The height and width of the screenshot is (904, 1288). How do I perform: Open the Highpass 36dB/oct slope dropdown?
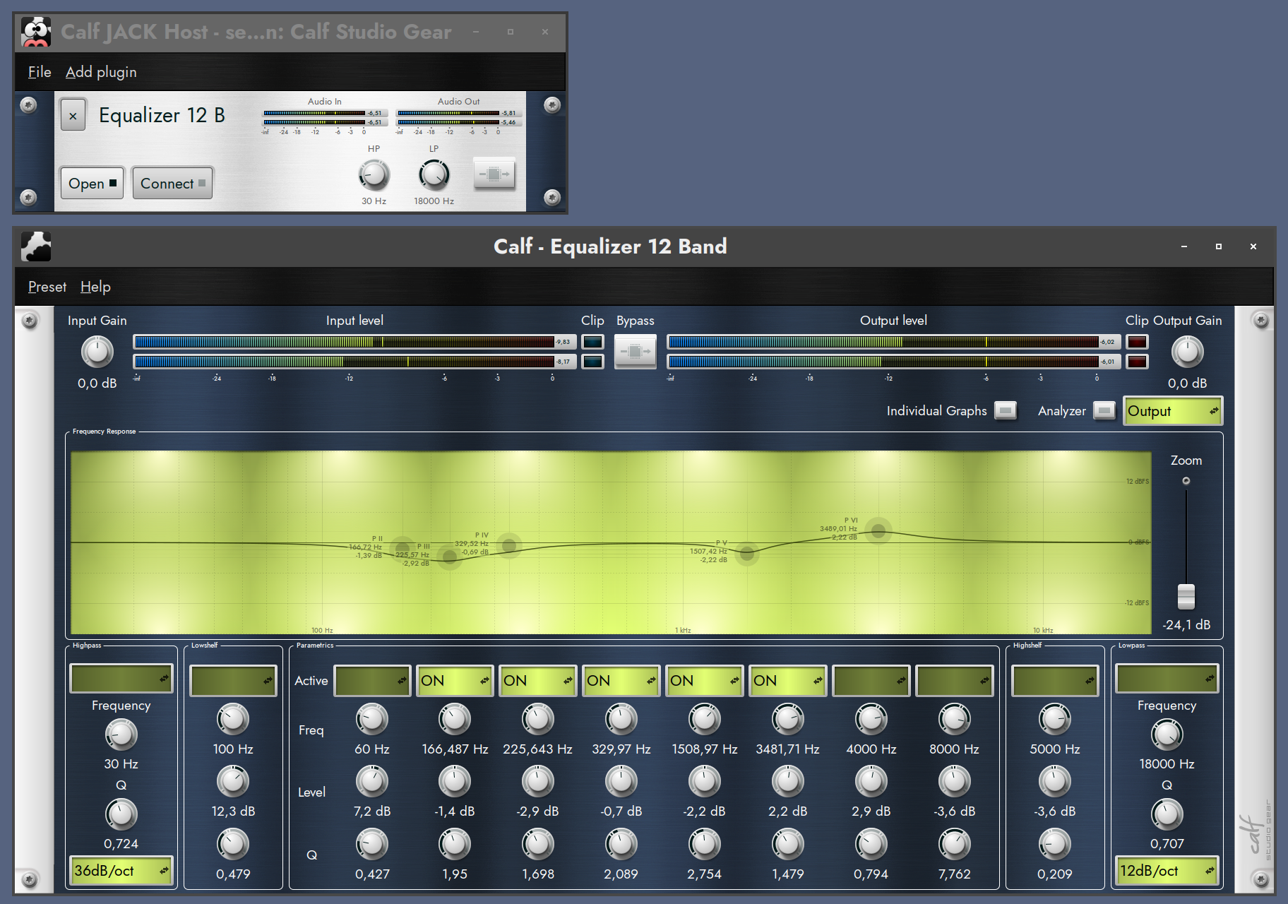[x=121, y=871]
